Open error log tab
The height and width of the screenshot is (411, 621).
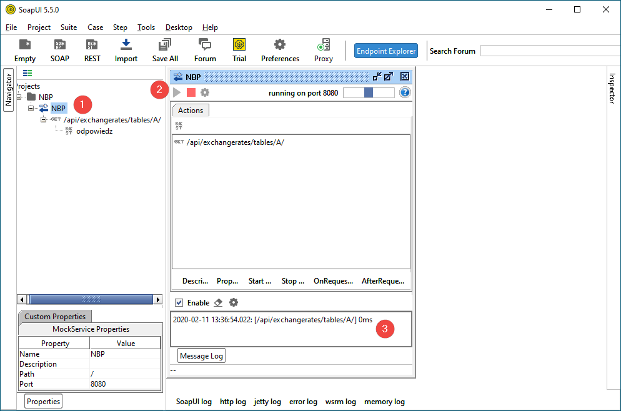pos(303,402)
